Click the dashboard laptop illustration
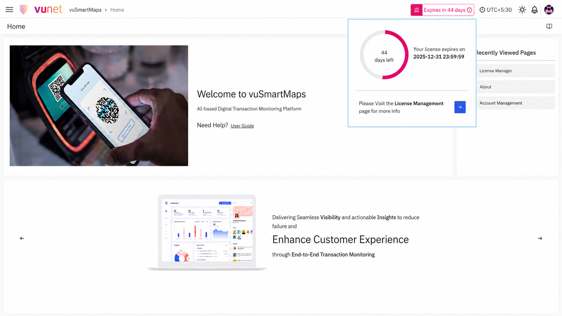562x316 pixels. click(207, 232)
